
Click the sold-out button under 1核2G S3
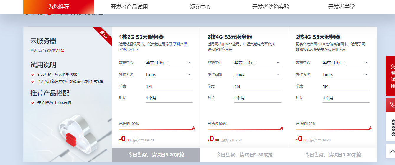click(x=156, y=155)
